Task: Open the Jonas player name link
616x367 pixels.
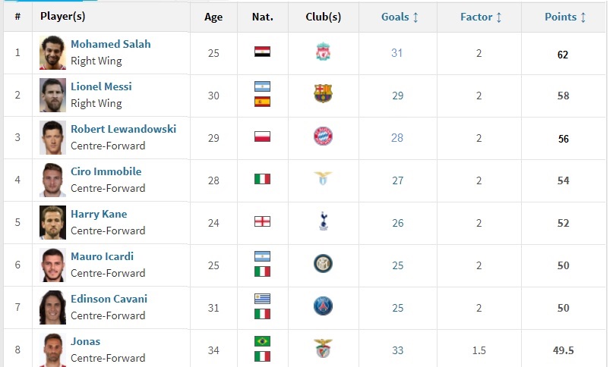Action: (85, 341)
